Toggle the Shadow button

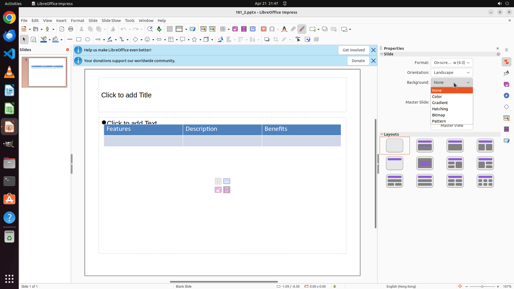coord(267,40)
